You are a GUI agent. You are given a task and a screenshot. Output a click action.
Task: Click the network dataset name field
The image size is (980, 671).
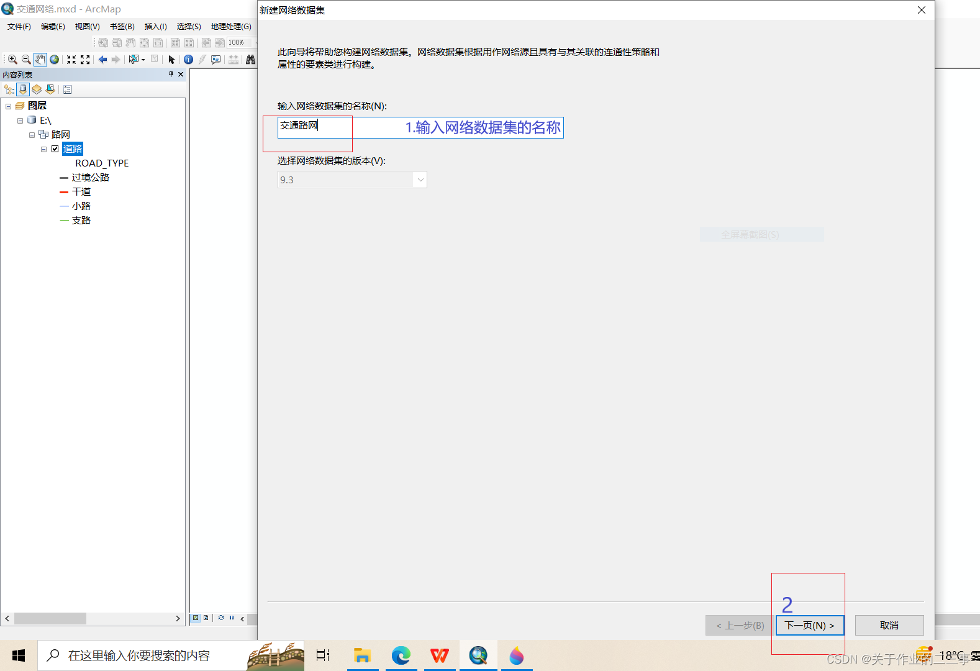point(420,127)
